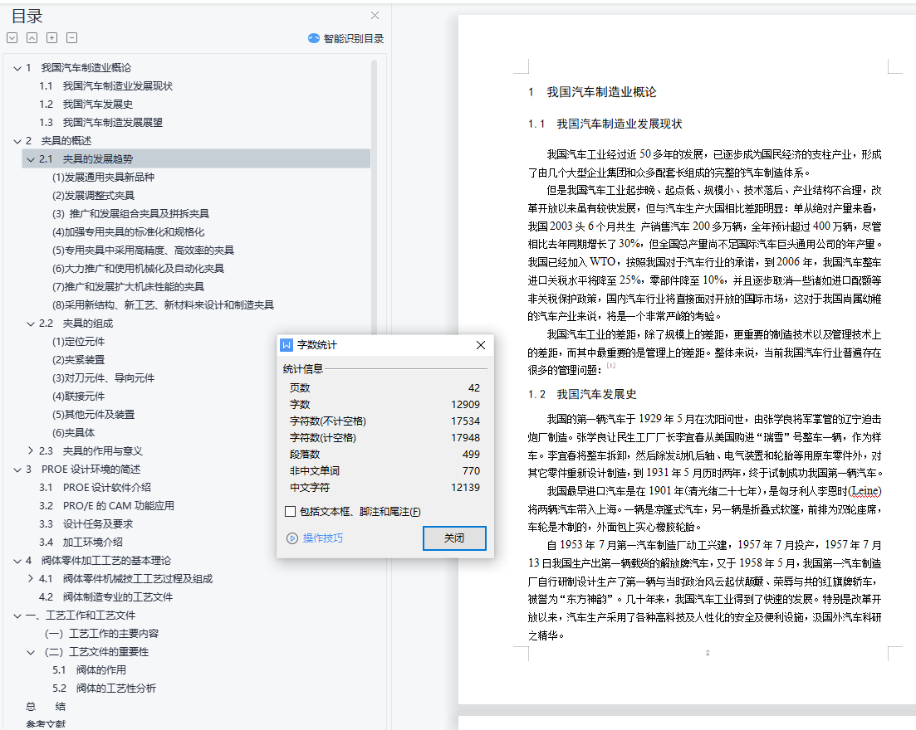Click the 关闭 button in the word count dialog
The width and height of the screenshot is (916, 730).
(454, 538)
